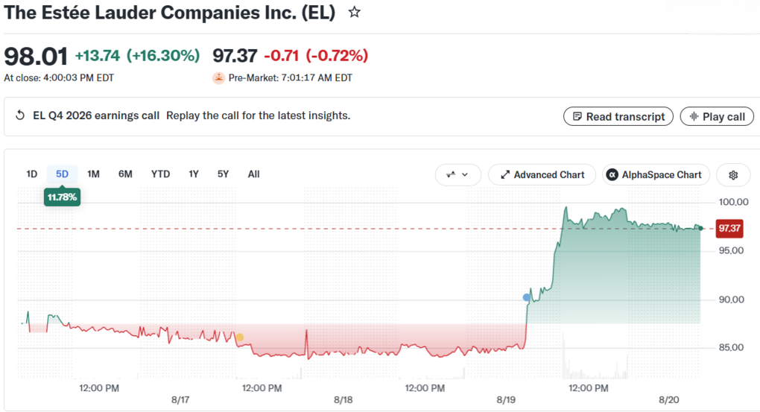
Task: Click the red 97.37 price label
Action: click(x=729, y=228)
